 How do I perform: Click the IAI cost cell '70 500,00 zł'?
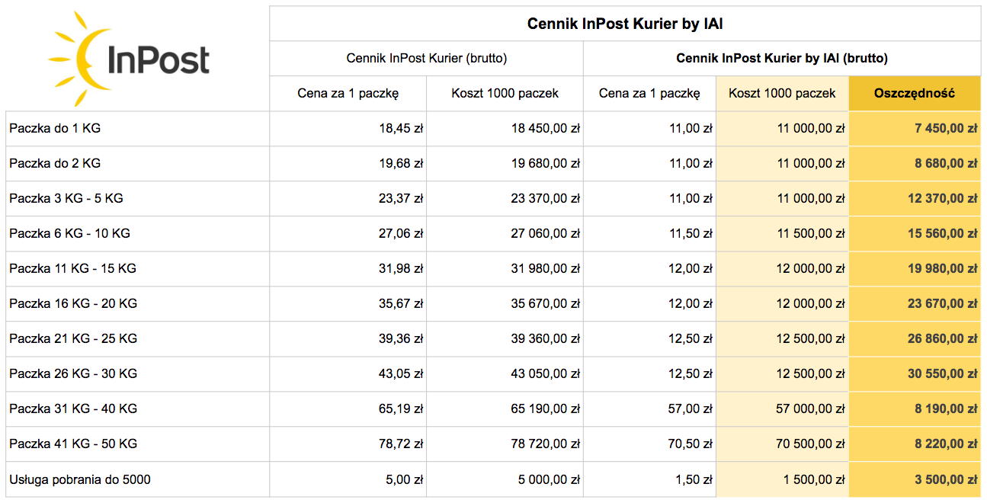(783, 444)
